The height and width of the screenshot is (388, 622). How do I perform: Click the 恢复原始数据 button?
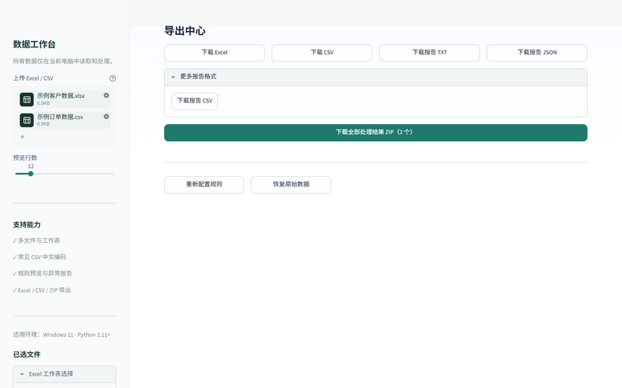[291, 185]
